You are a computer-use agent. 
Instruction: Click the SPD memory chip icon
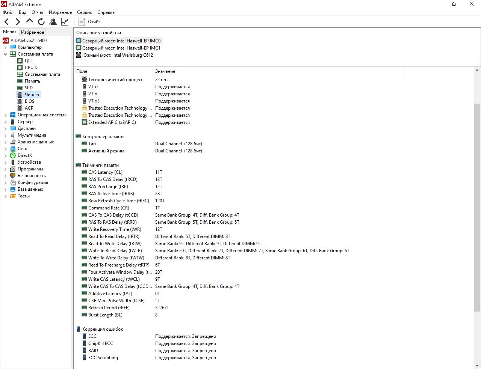pyautogui.click(x=20, y=88)
